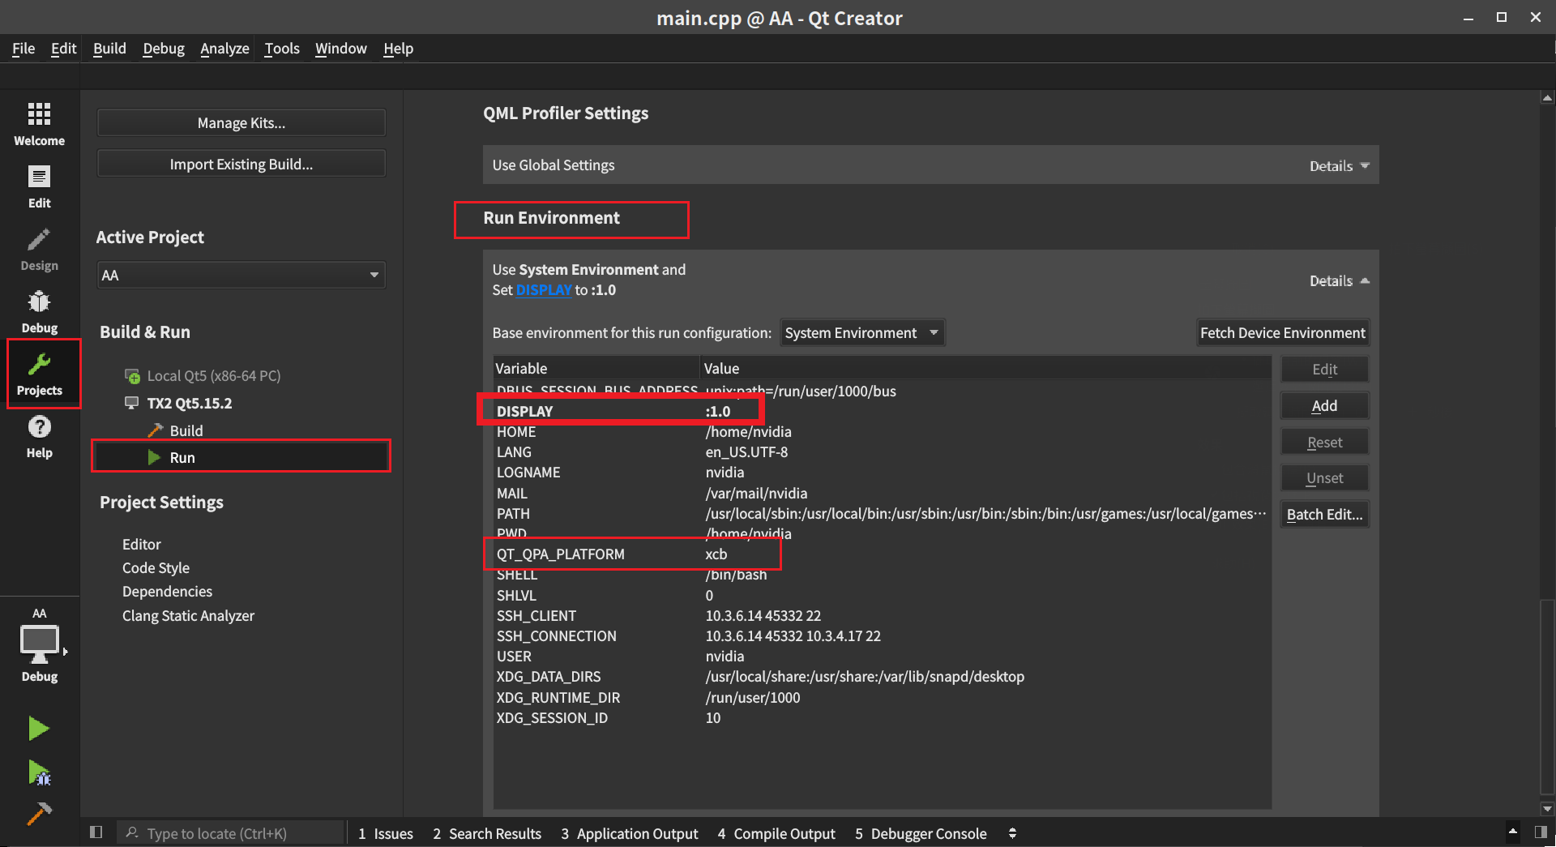The width and height of the screenshot is (1556, 847).
Task: Switch to Welcome mode
Action: pos(39,122)
